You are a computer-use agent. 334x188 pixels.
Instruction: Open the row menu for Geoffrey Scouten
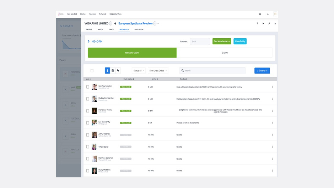tap(273, 87)
